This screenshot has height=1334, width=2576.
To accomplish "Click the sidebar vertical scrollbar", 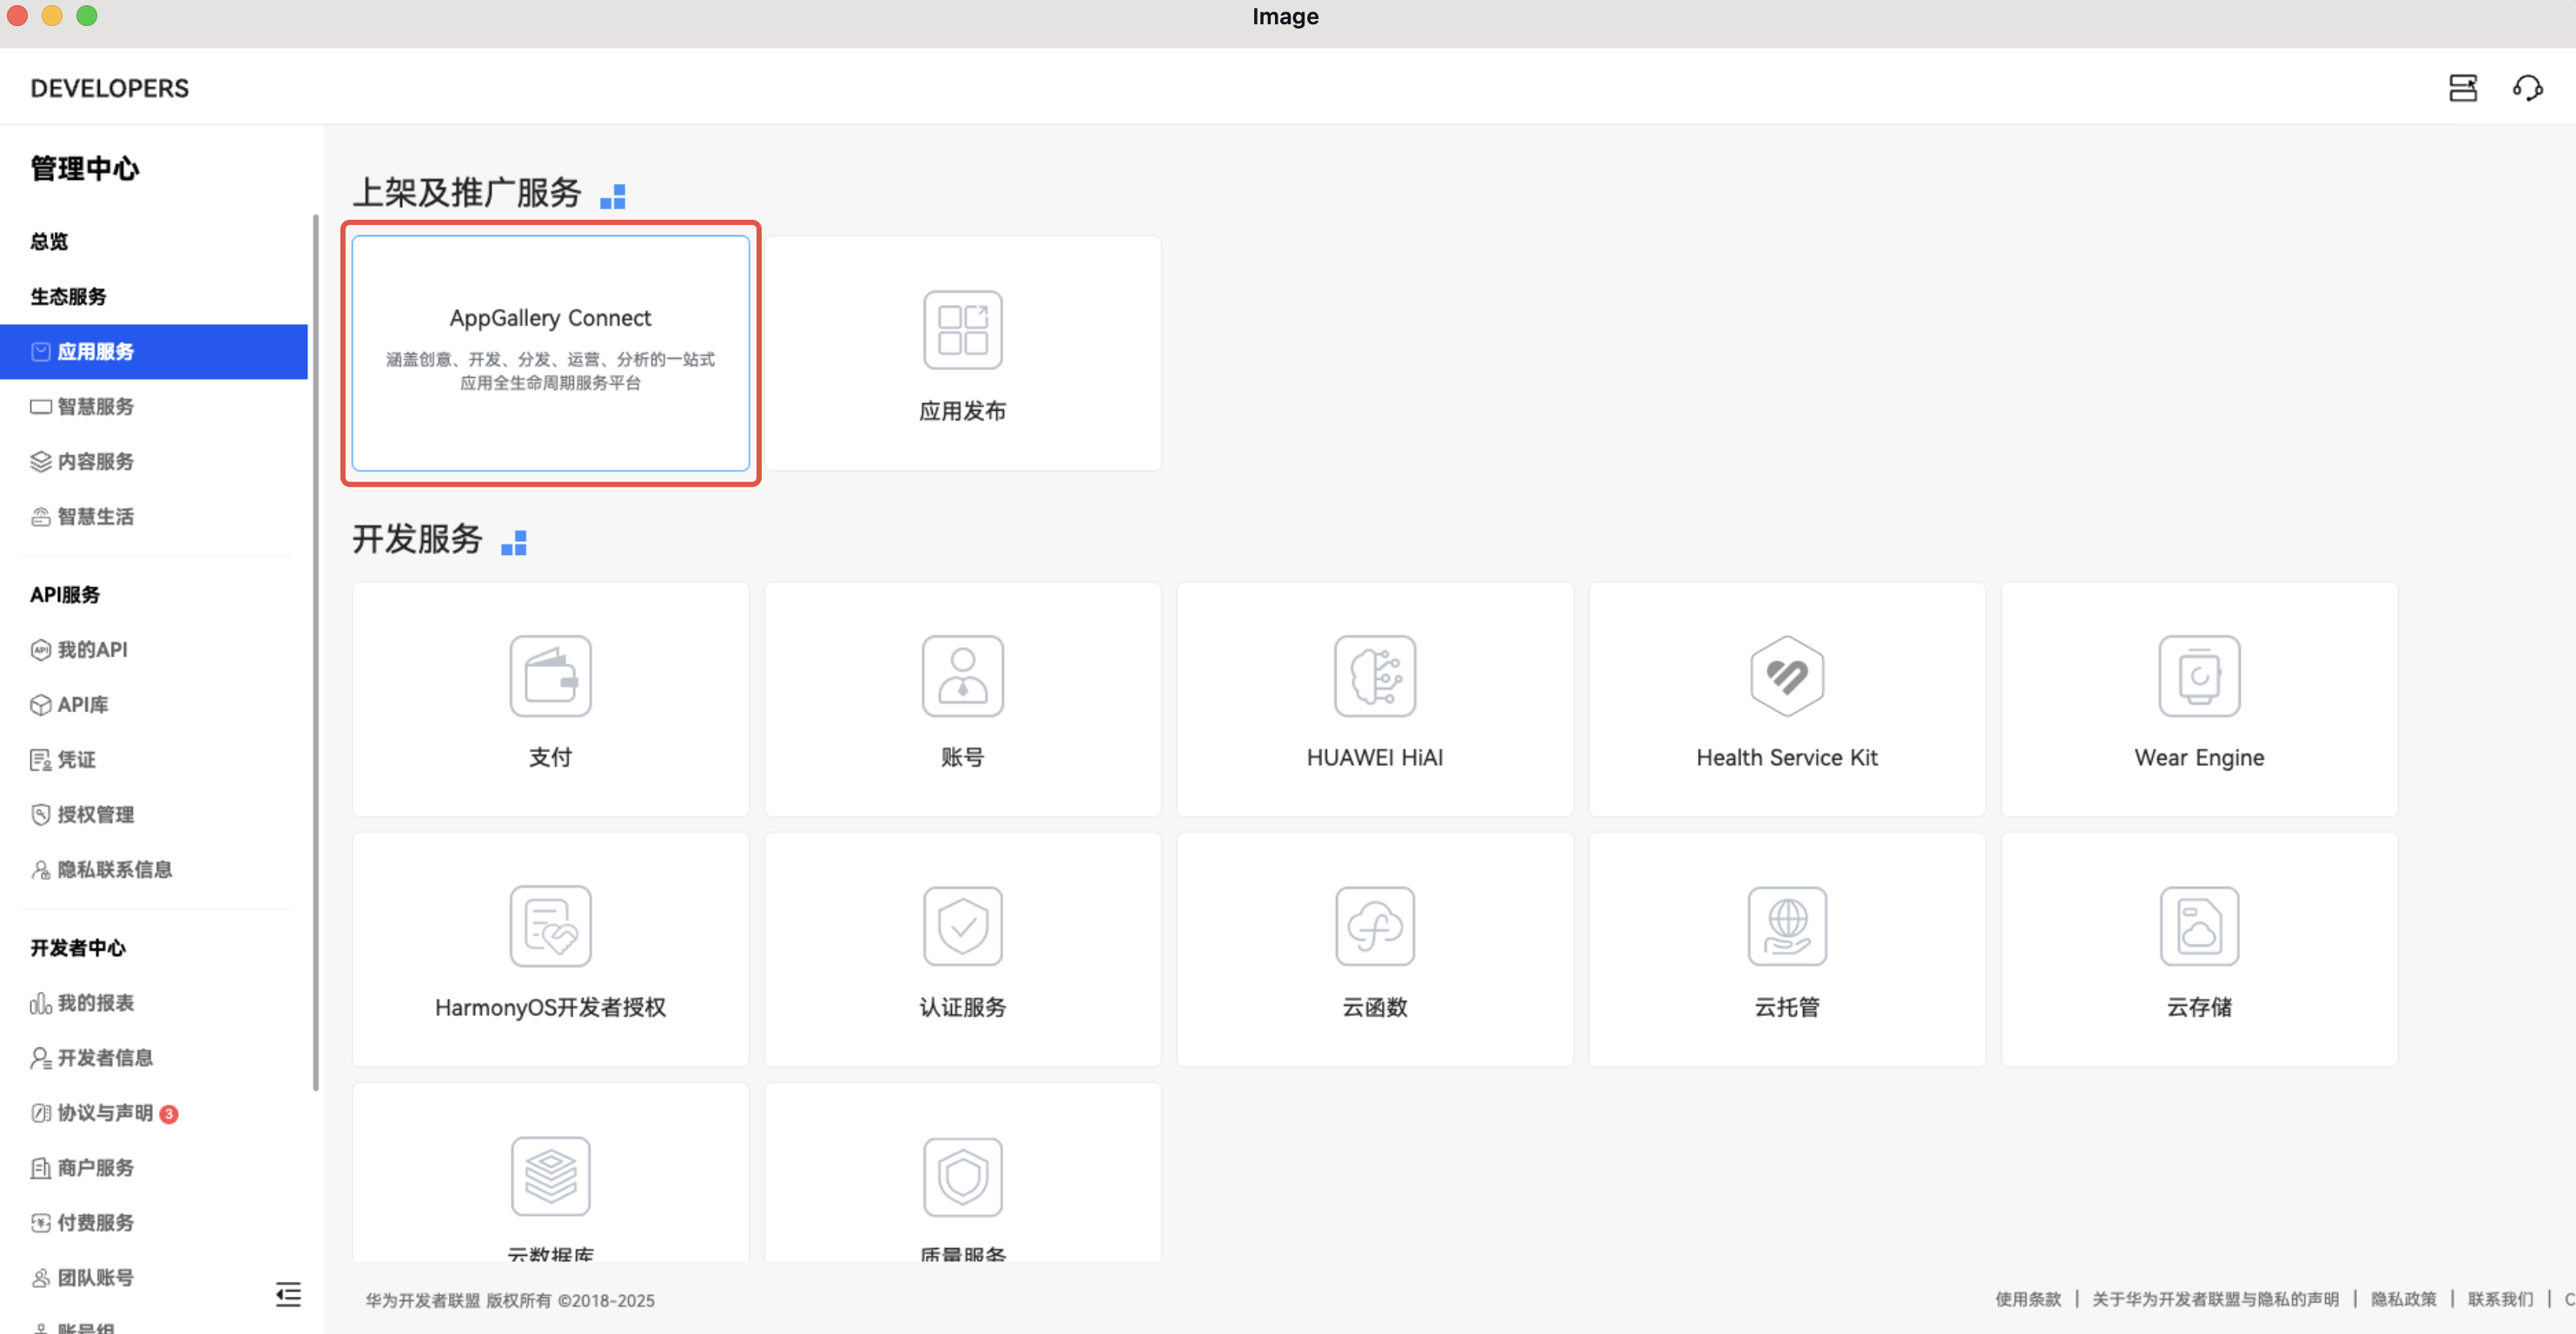I will tap(316, 651).
